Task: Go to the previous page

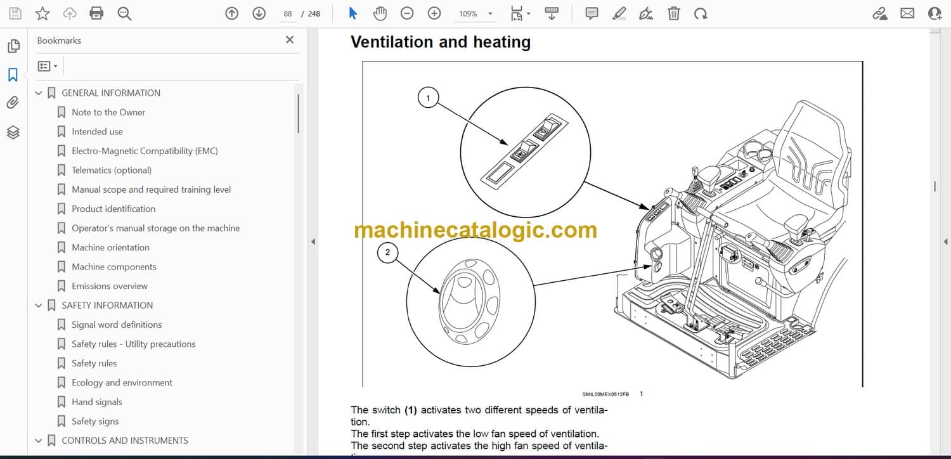Action: (x=232, y=13)
